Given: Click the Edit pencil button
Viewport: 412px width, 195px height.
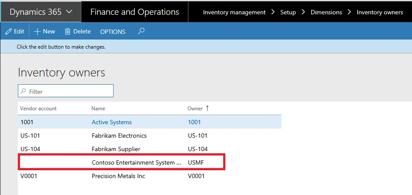Looking at the screenshot, I should coord(15,32).
